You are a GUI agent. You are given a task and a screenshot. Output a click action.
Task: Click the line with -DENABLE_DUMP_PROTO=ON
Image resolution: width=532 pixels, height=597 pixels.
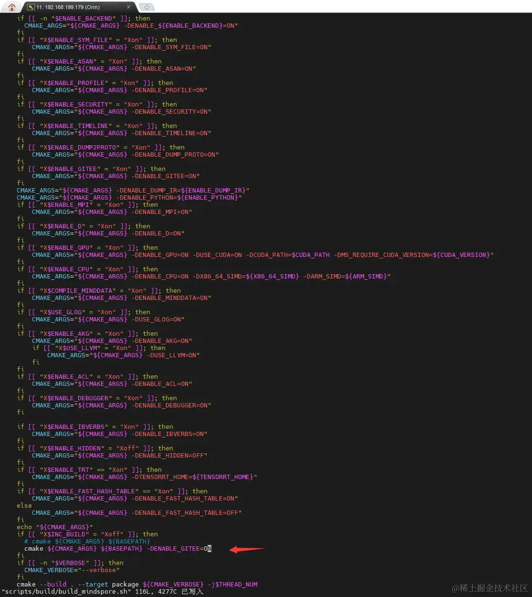pyautogui.click(x=125, y=155)
